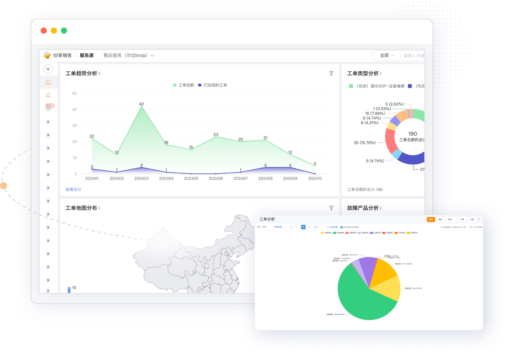Open the notification bell in sidebar
The height and width of the screenshot is (353, 506).
click(x=48, y=96)
